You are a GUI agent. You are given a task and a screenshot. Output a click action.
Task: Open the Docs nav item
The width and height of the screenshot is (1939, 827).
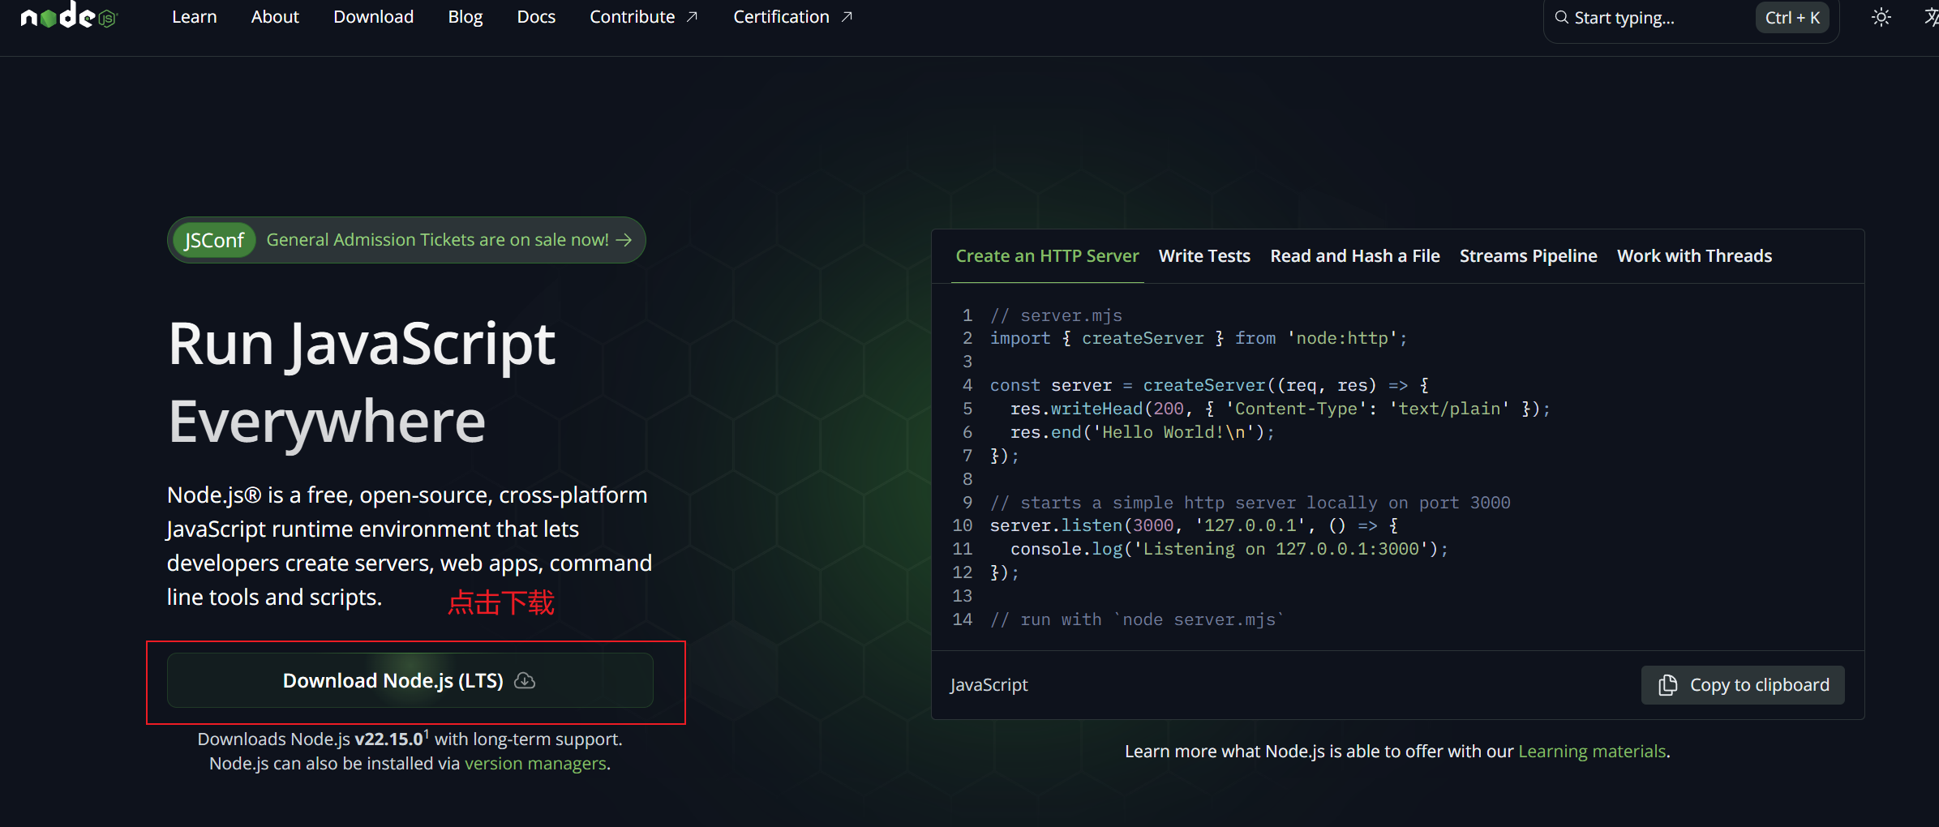pos(536,17)
